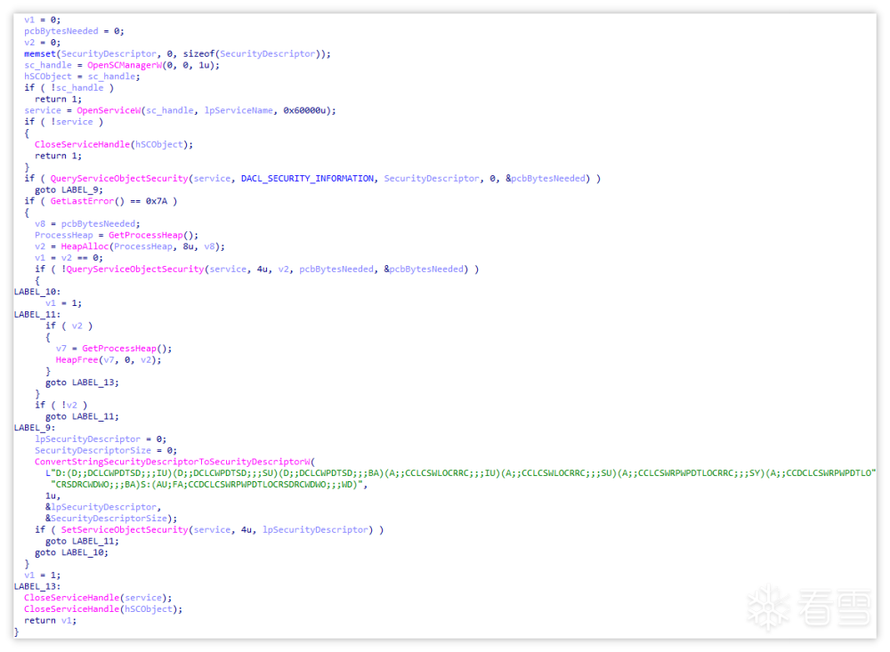The height and width of the screenshot is (652, 890).
Task: Click DACL_SECURITY_INFORMATION constant
Action: click(307, 179)
